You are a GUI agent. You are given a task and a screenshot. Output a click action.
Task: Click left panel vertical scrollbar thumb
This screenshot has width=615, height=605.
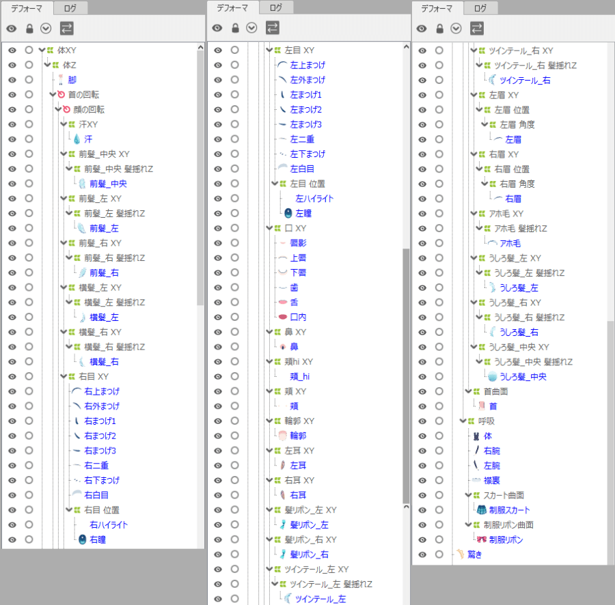[x=200, y=178]
